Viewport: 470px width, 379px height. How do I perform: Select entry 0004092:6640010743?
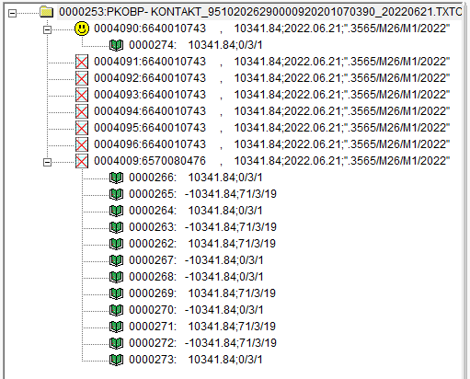click(271, 78)
